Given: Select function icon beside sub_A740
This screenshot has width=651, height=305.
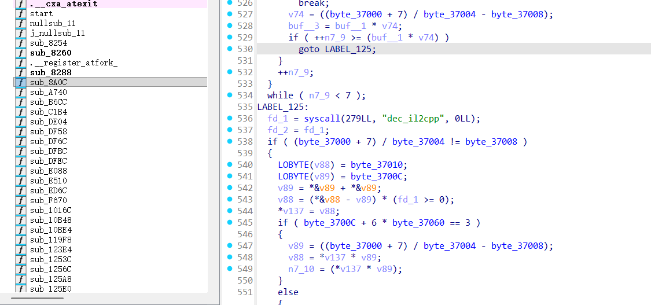Looking at the screenshot, I should pos(21,93).
